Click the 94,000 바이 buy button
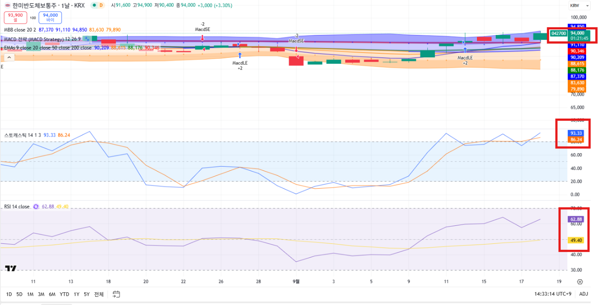The height and width of the screenshot is (305, 598). (50, 18)
